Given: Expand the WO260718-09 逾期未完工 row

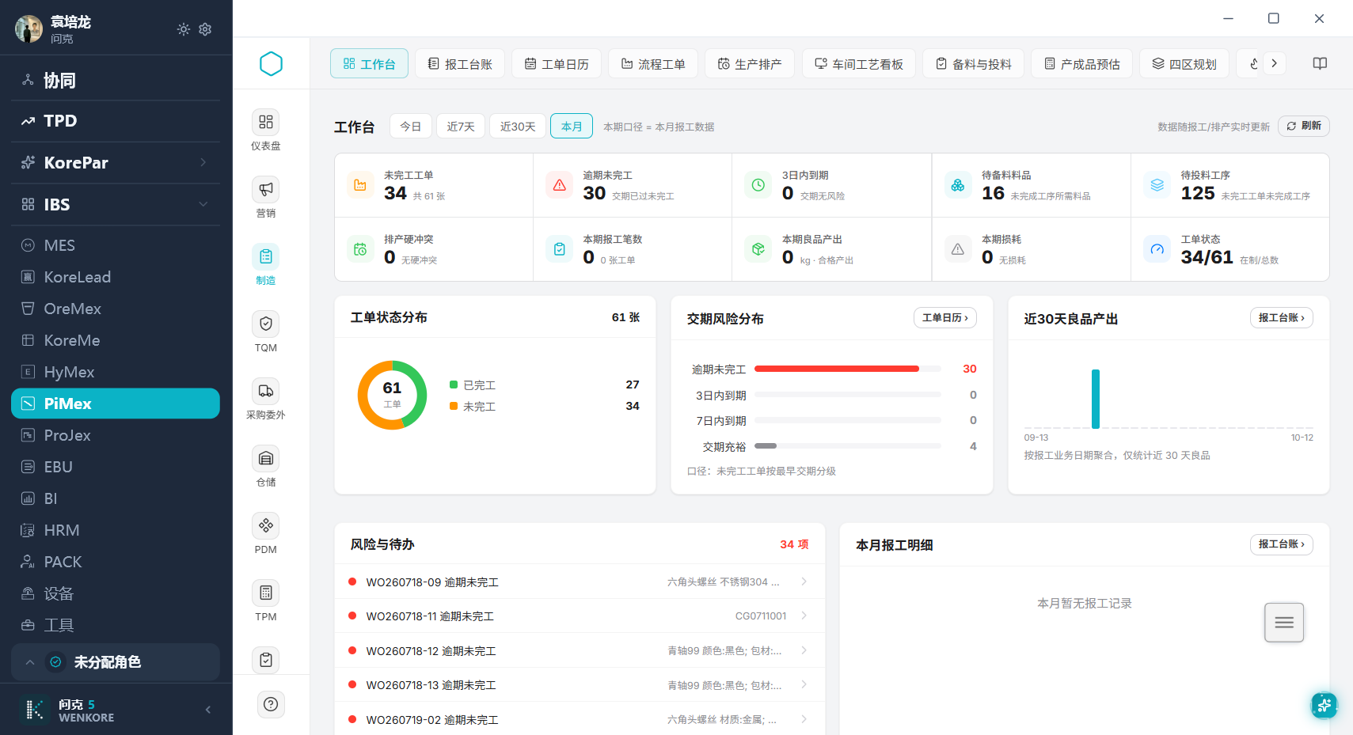Looking at the screenshot, I should pos(580,582).
